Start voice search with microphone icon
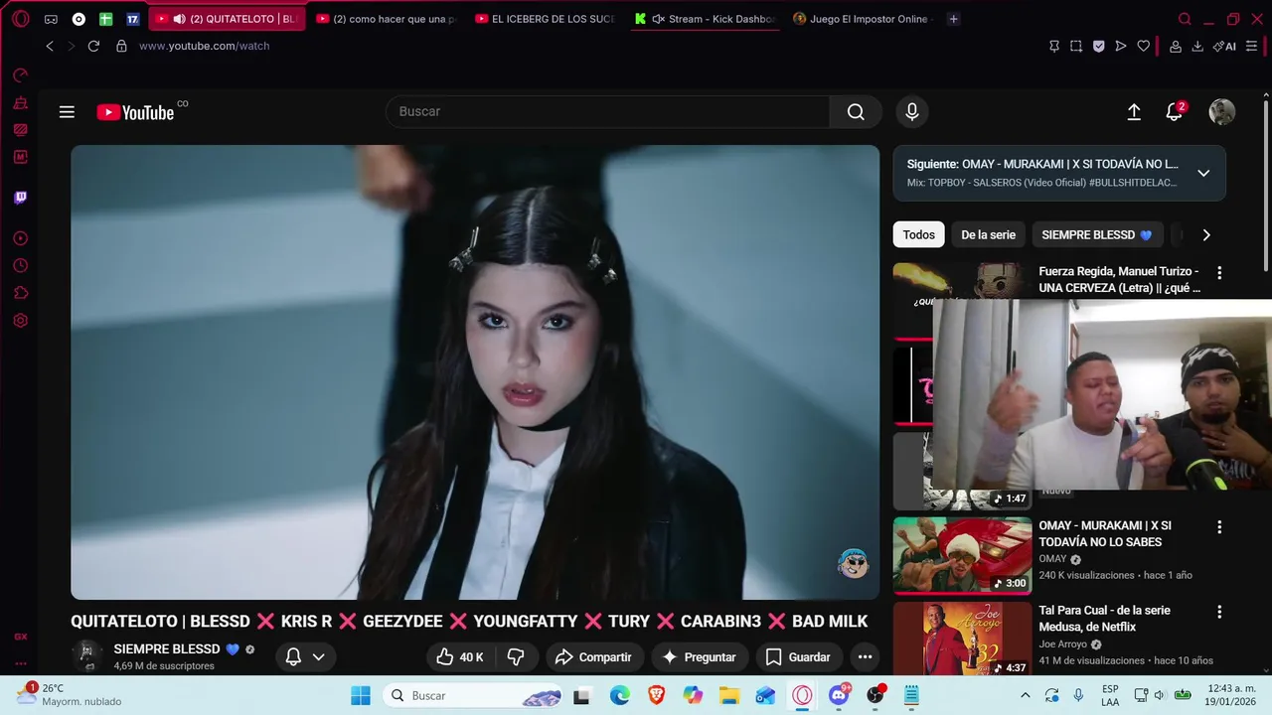This screenshot has height=715, width=1272. click(x=912, y=111)
